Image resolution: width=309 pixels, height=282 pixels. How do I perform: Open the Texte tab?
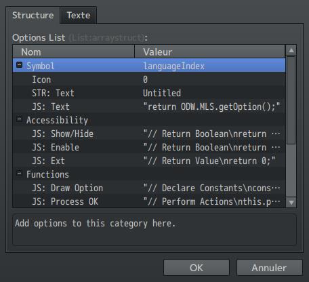(x=79, y=16)
